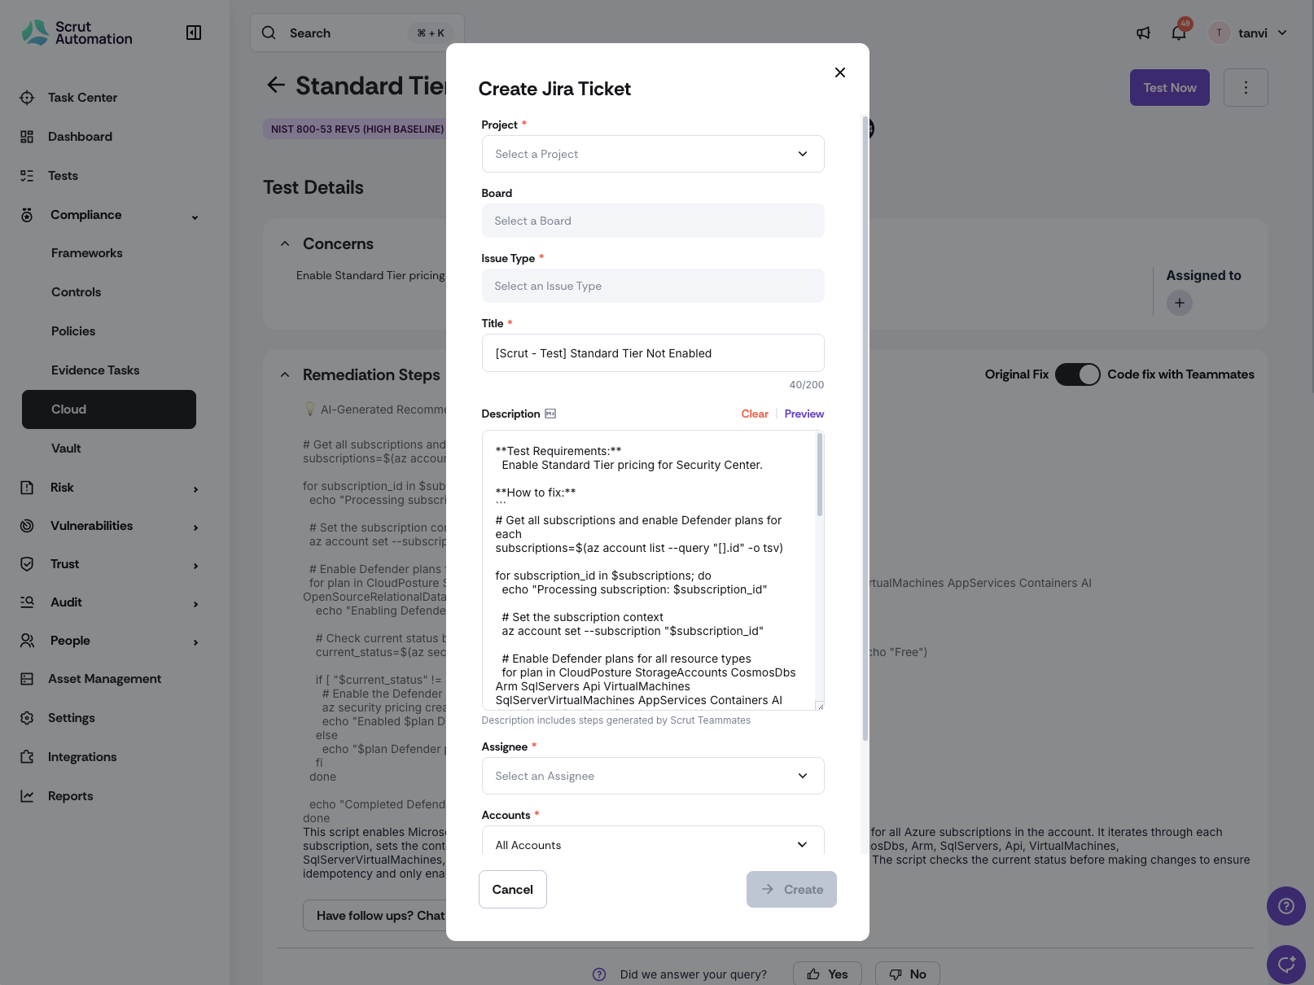Open the three-dot more options menu
1314x985 pixels.
1246,87
